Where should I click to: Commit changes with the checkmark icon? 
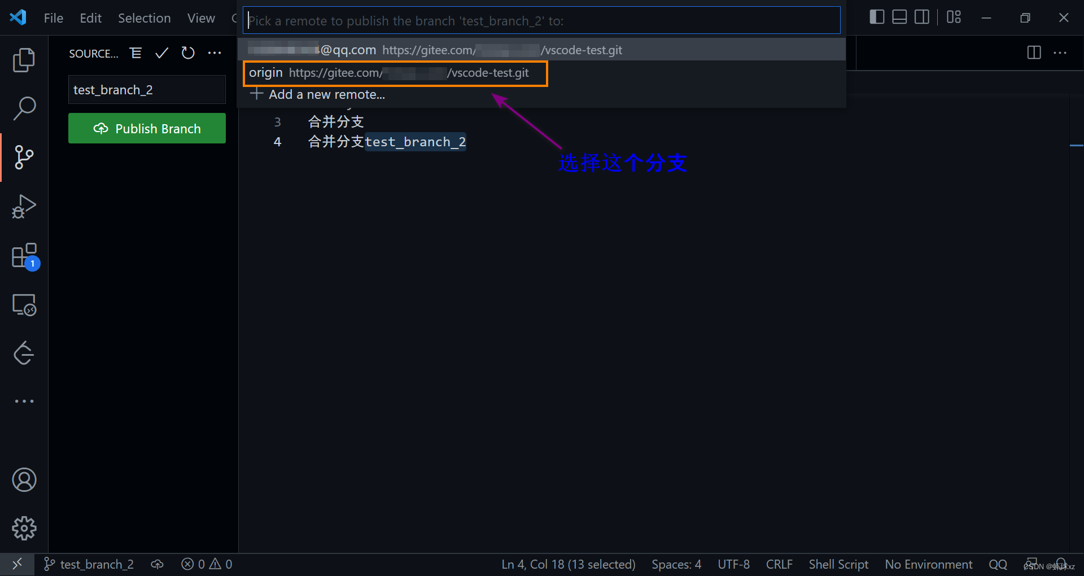tap(161, 53)
